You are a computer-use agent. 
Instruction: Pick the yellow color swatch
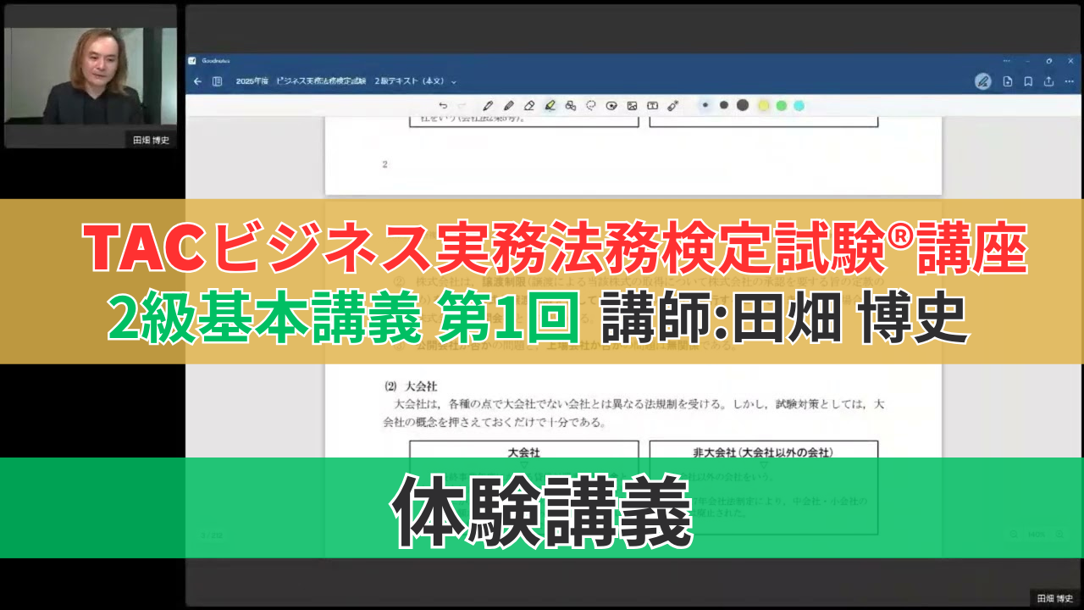pyautogui.click(x=763, y=106)
